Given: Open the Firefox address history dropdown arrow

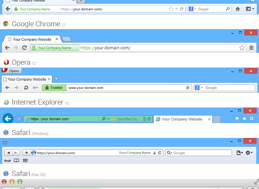Looking at the screenshot, I should pyautogui.click(x=177, y=9).
